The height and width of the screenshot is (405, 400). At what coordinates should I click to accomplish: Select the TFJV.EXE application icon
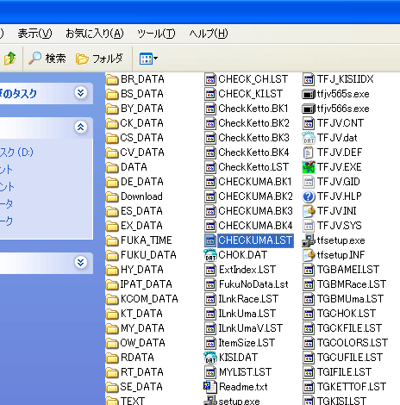[x=309, y=167]
